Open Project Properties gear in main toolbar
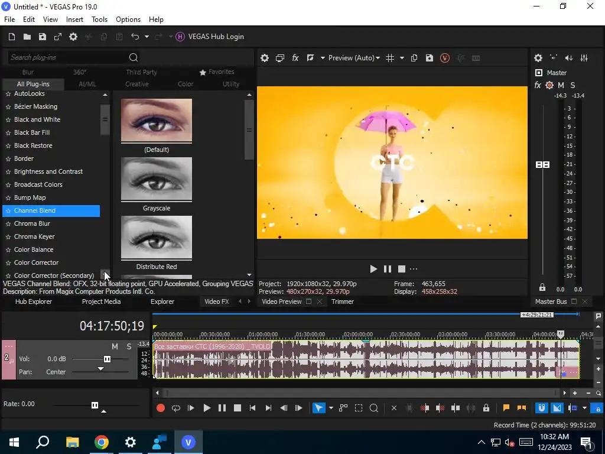The height and width of the screenshot is (454, 605). (73, 37)
